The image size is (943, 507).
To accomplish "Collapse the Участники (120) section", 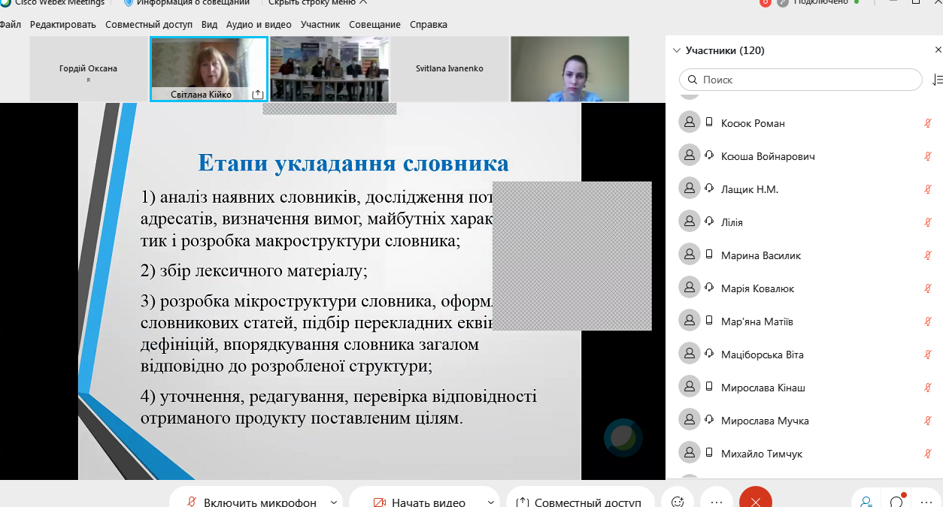I will [676, 50].
